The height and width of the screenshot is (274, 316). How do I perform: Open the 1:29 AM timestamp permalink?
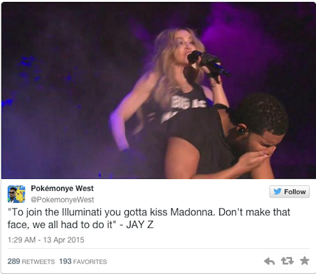click(22, 240)
